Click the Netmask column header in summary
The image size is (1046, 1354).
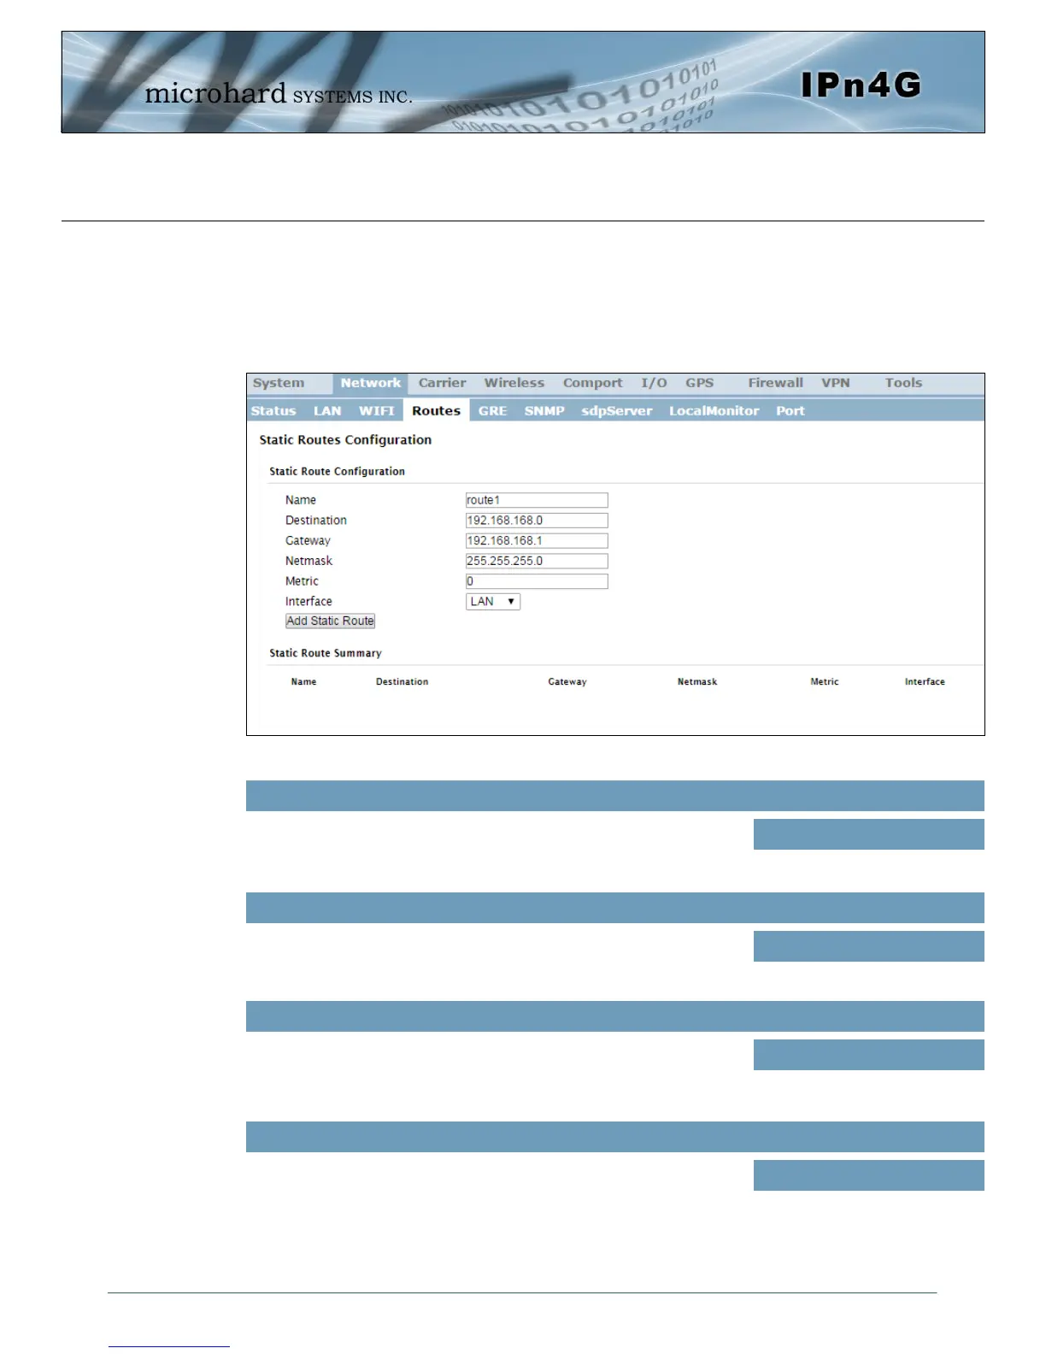[697, 682]
